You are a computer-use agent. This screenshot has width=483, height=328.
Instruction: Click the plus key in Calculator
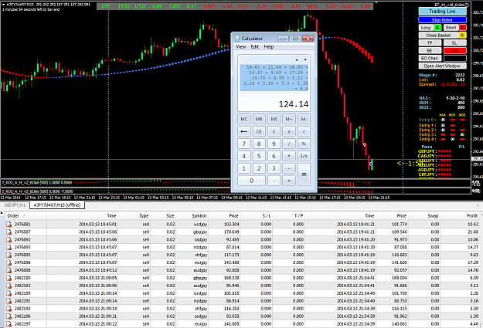289,181
